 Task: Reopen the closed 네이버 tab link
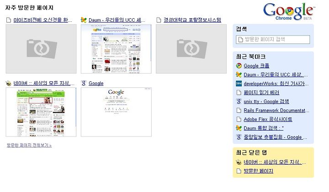(x=275, y=162)
